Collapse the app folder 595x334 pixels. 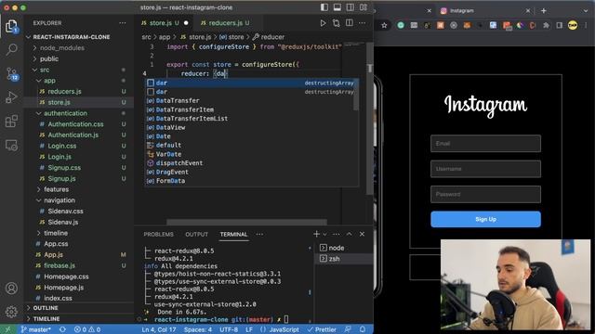(49, 81)
